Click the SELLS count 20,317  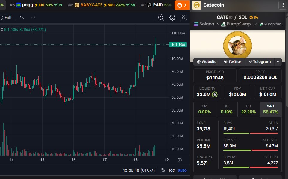click(x=272, y=129)
